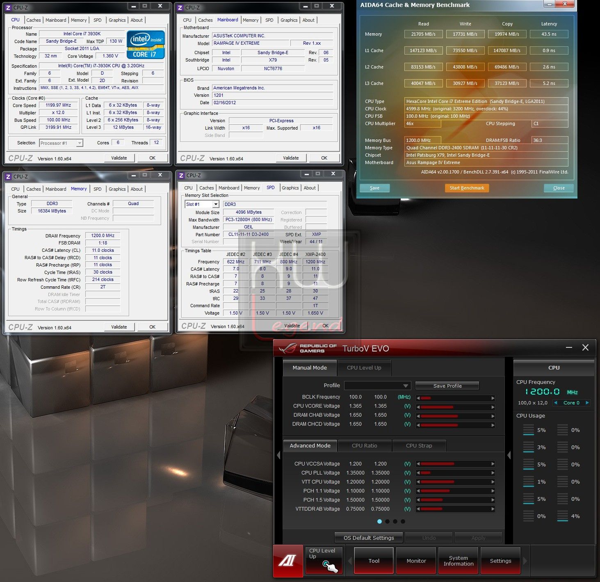Close the AIDA64 Cache & Memory Benchmark window
Image resolution: width=600 pixels, height=582 pixels.
565,4
